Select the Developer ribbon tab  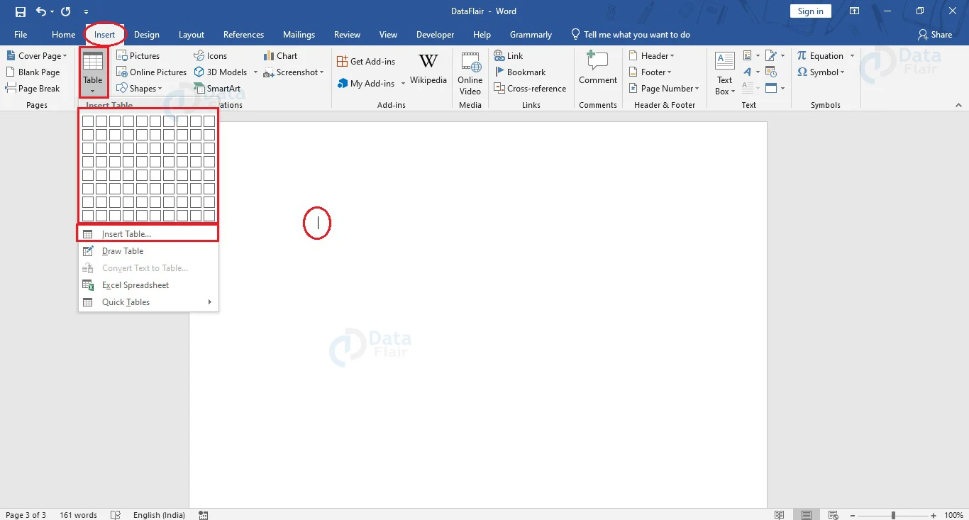pos(435,34)
